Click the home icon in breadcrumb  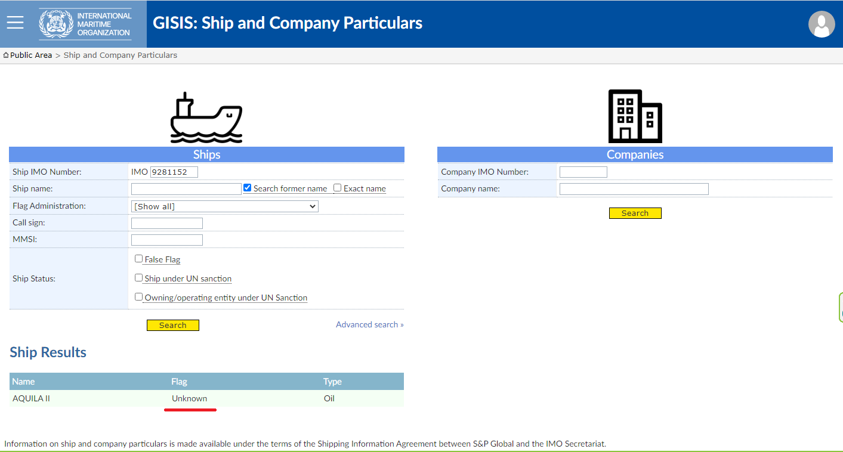coord(6,55)
